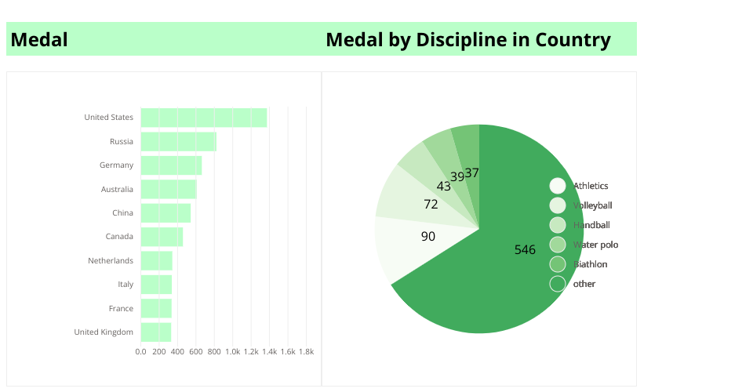Click the Medal by Discipline in Country title
The height and width of the screenshot is (392, 753).
(x=468, y=39)
